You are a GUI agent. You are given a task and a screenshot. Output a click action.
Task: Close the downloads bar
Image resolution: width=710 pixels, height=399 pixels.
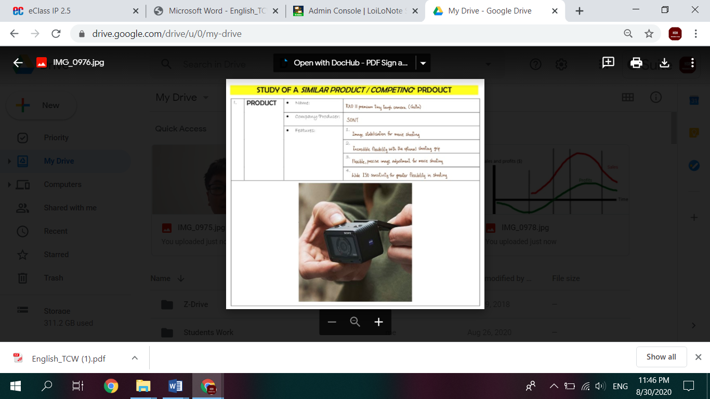point(699,357)
